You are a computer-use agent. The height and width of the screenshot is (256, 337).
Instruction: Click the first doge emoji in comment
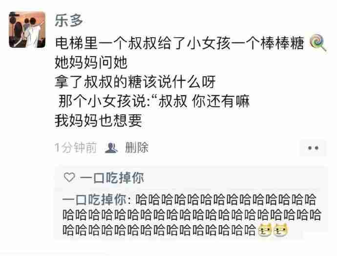tap(265, 230)
